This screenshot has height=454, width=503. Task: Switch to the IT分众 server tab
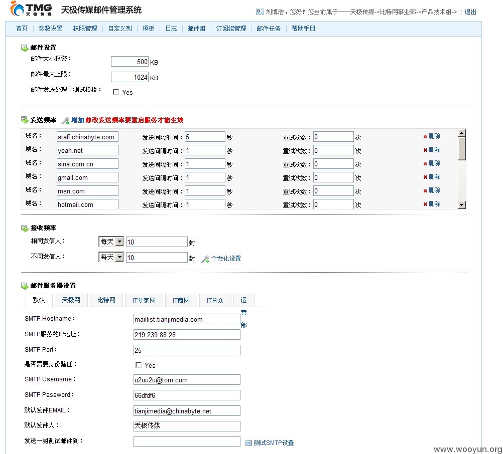click(215, 300)
